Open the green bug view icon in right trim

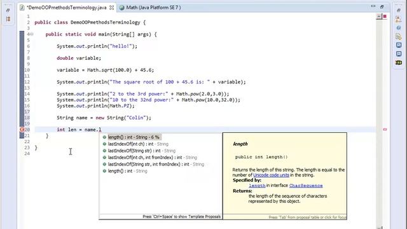click(399, 62)
